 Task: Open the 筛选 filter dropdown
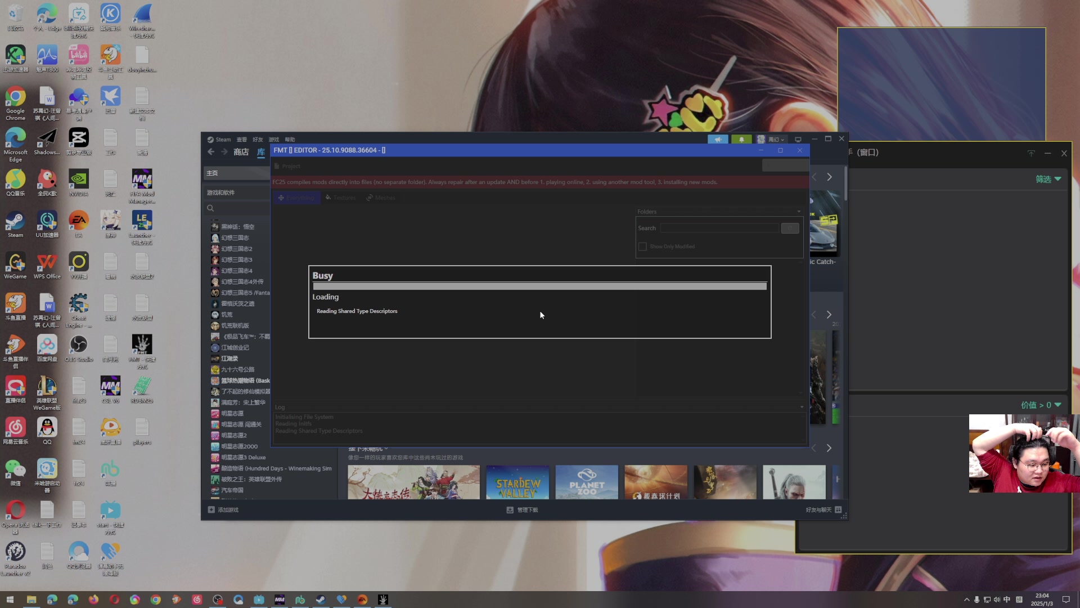click(x=1048, y=179)
